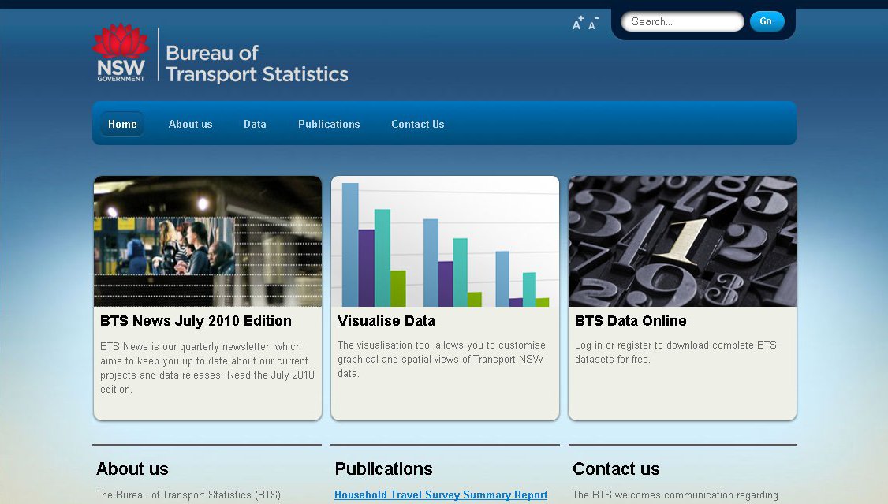Click the About us section heading
Viewport: 888px width, 504px height.
[132, 469]
